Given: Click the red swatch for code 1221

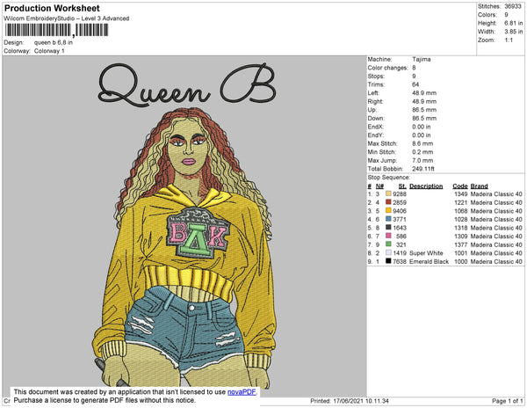Looking at the screenshot, I should coord(388,202).
